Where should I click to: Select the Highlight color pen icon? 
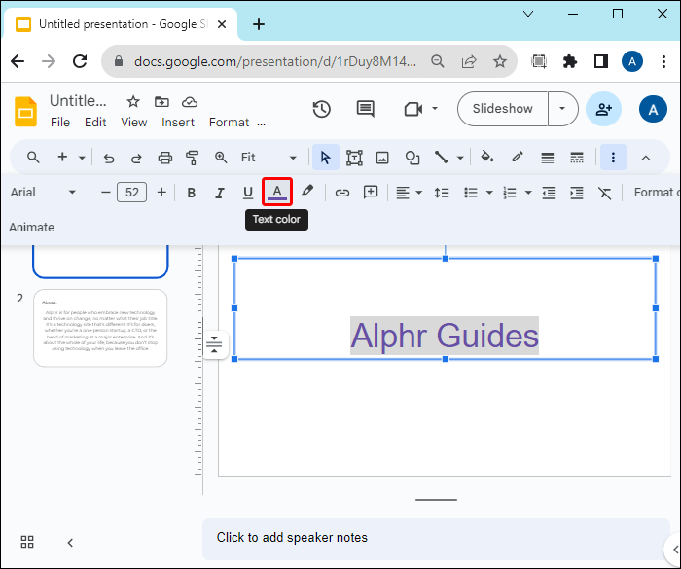click(307, 191)
